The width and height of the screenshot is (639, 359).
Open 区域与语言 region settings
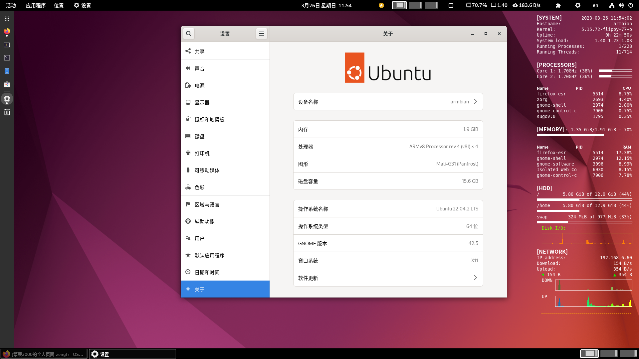tap(225, 204)
